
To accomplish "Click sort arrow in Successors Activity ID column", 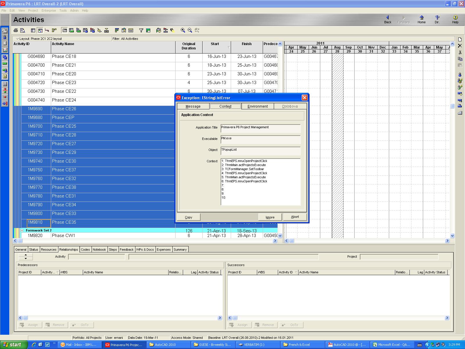I will (x=296, y=272).
